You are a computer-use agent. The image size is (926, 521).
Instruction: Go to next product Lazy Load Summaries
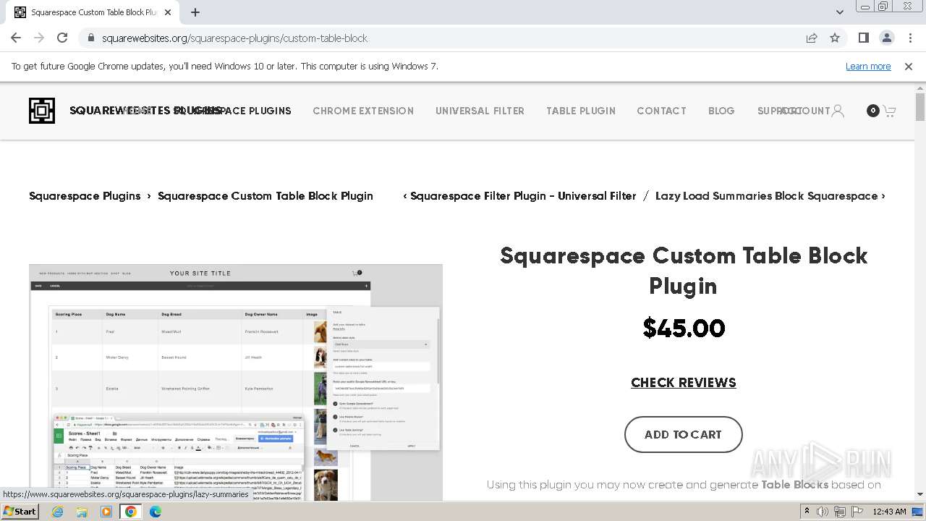(x=770, y=196)
